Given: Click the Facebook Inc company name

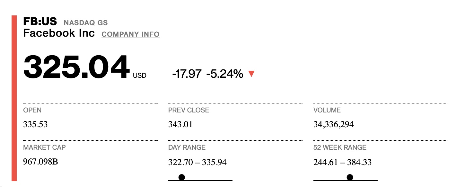Looking at the screenshot, I should (59, 33).
